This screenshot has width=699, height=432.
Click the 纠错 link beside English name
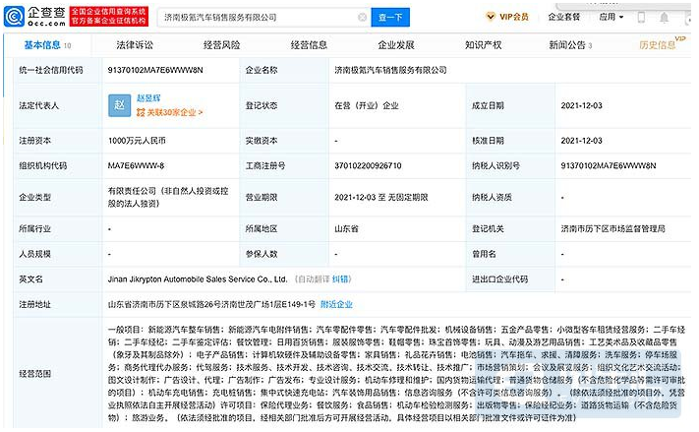click(340, 279)
